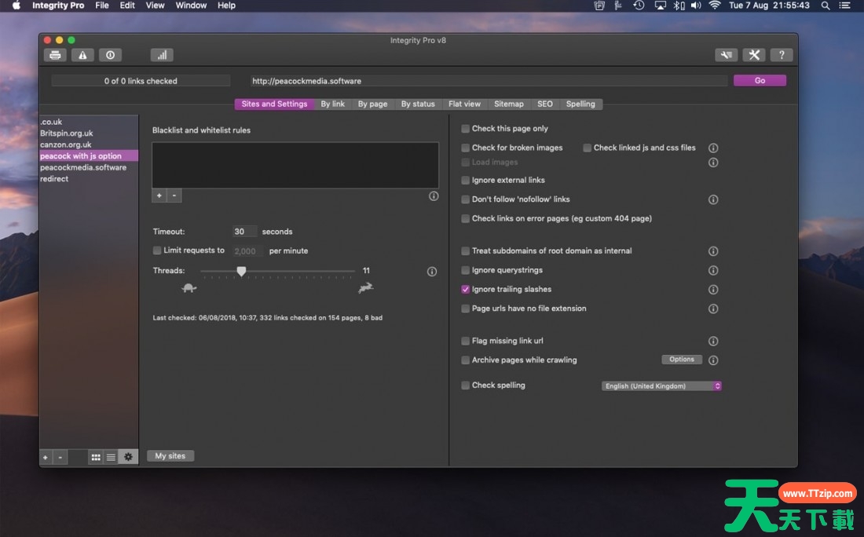Enable Check spelling
Image resolution: width=864 pixels, height=537 pixels.
point(465,385)
